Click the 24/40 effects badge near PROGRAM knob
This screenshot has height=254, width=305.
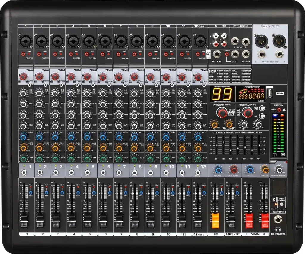click(231, 112)
